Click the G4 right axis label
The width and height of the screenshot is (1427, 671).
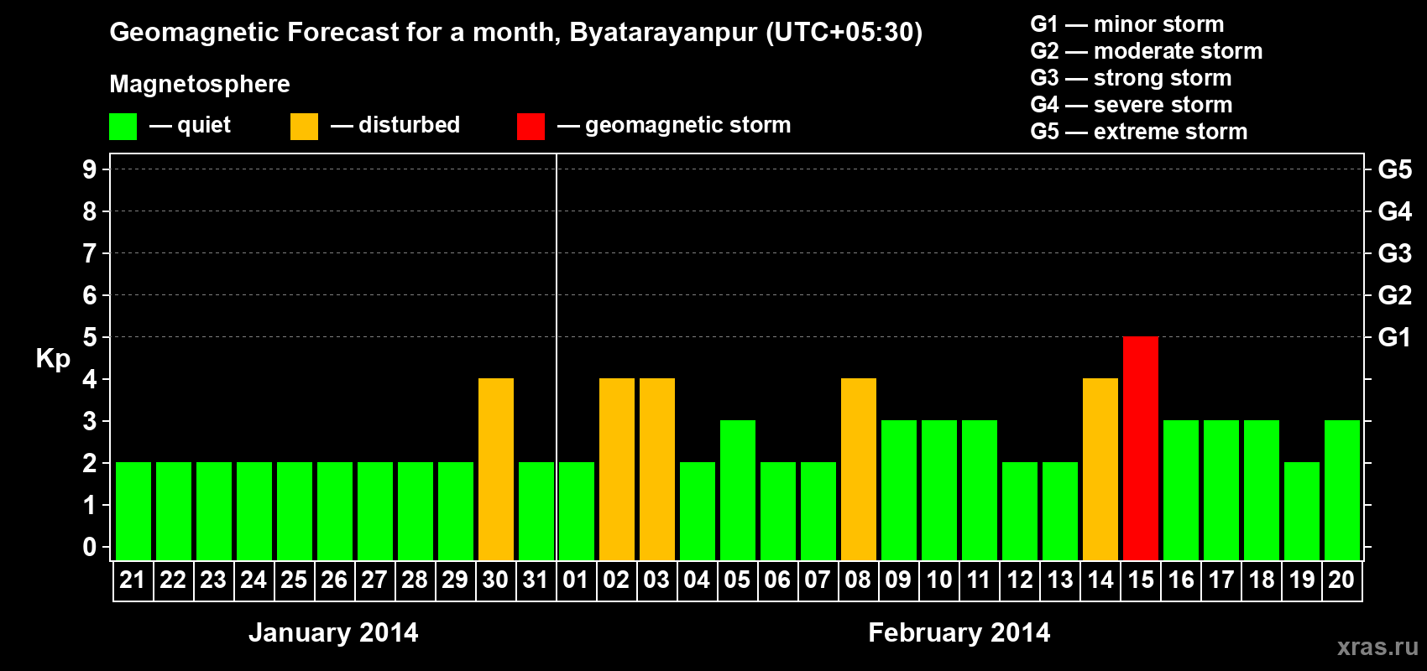[x=1394, y=211]
